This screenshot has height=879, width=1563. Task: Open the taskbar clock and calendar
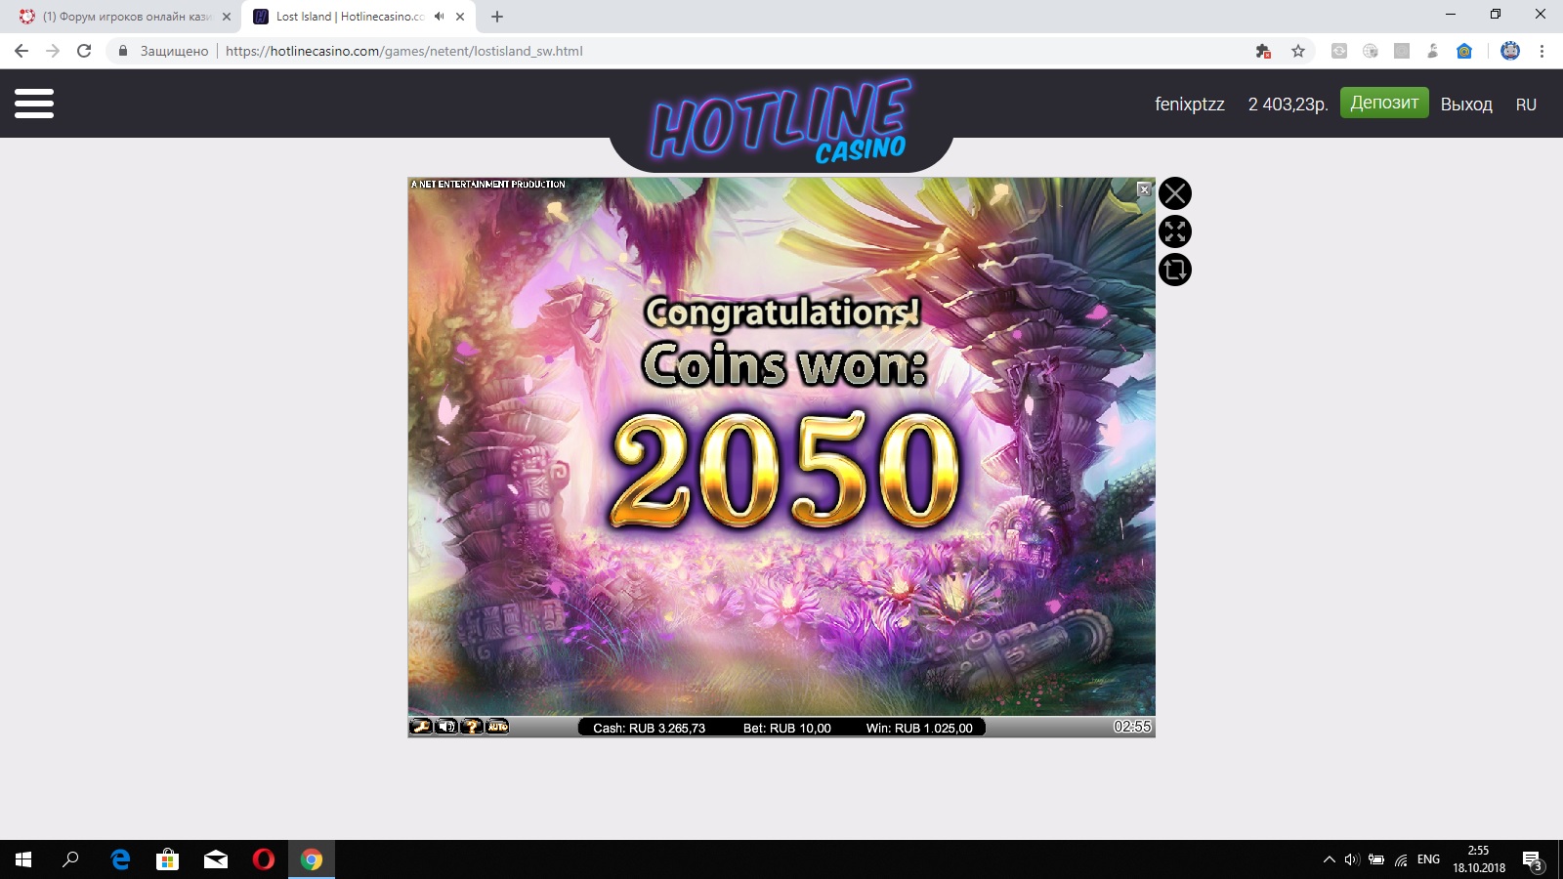pos(1479,859)
